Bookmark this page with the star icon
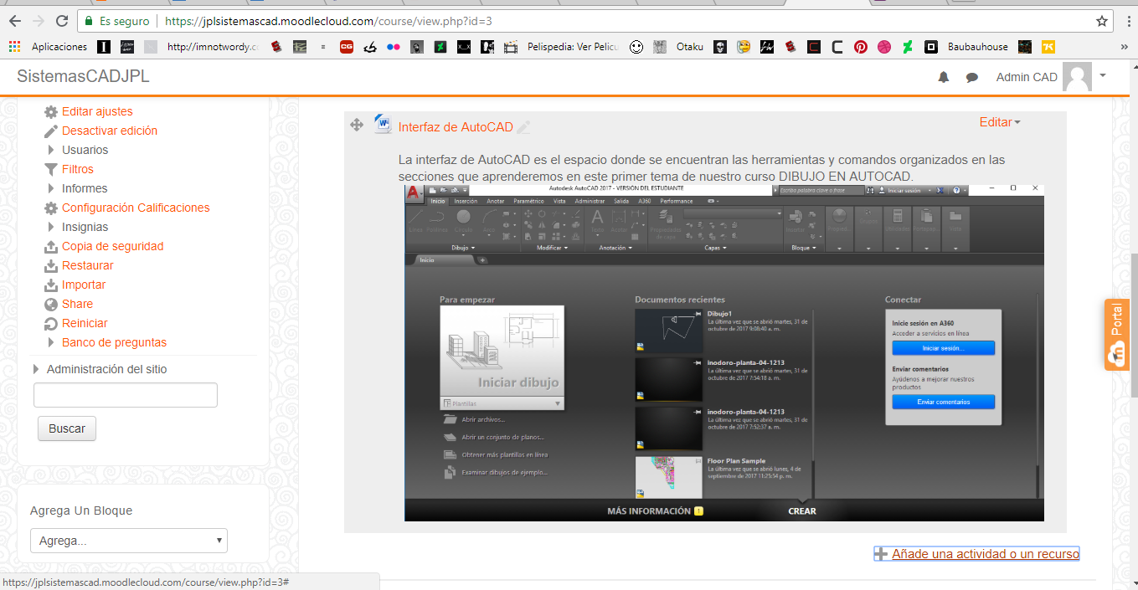 (1102, 21)
